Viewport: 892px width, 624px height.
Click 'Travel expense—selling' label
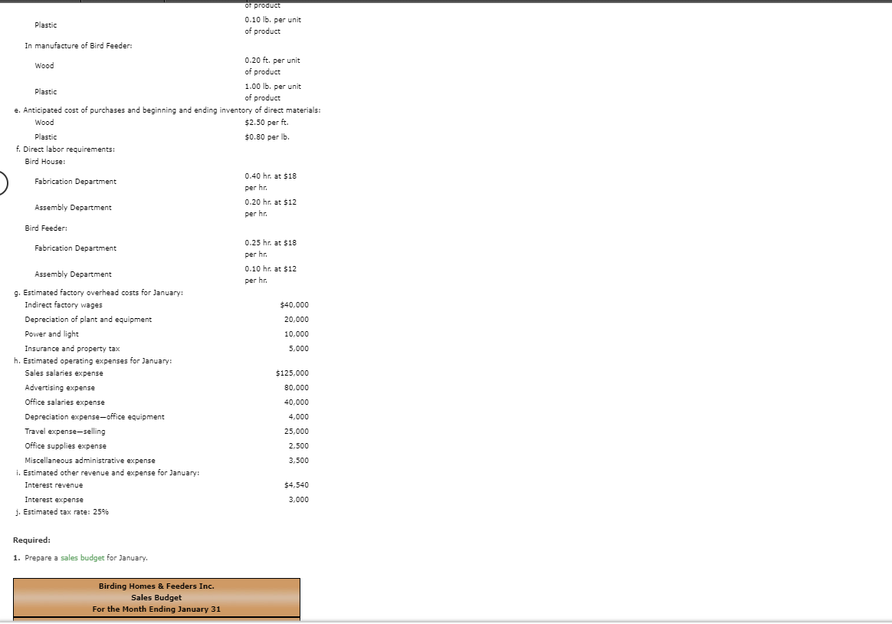pyautogui.click(x=65, y=432)
